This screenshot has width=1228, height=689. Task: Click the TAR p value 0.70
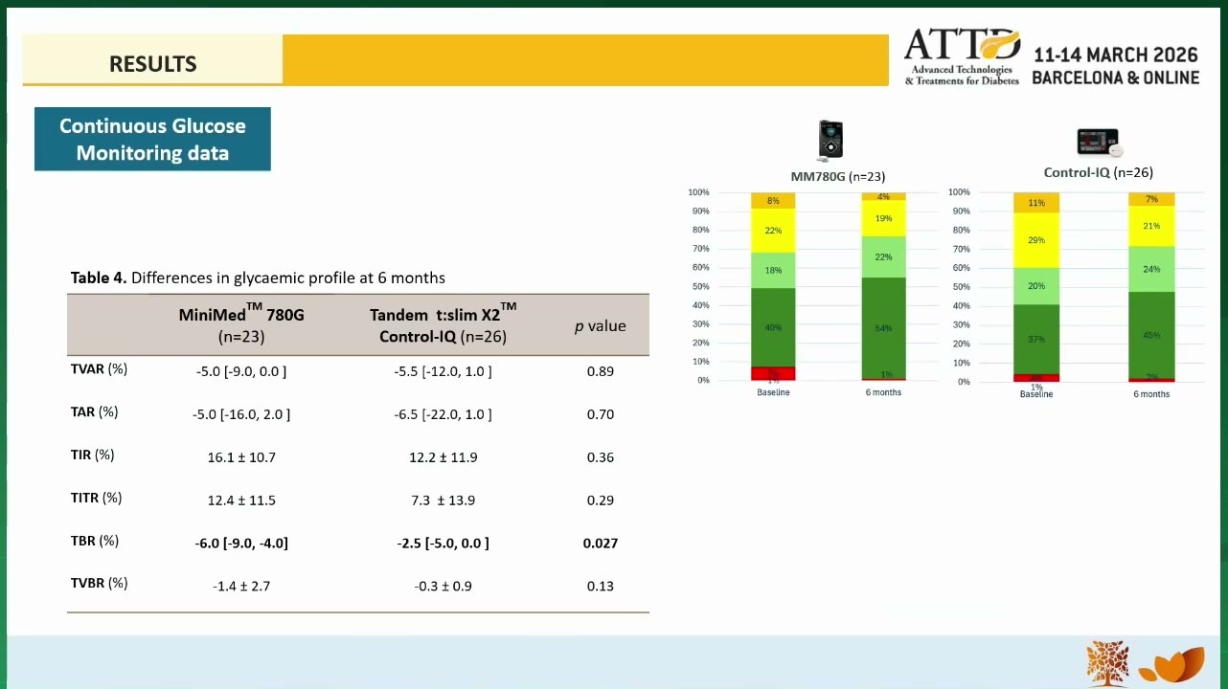tap(601, 414)
